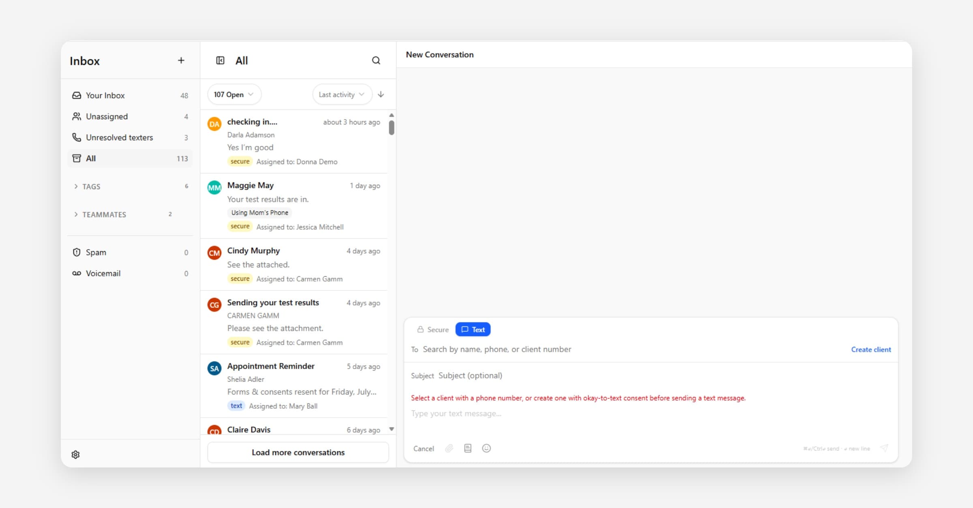The width and height of the screenshot is (973, 508).
Task: Click the New Conversation header title
Action: point(439,55)
